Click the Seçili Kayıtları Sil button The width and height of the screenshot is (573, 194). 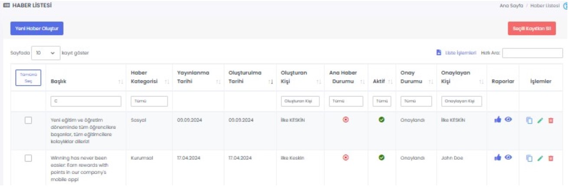(x=531, y=28)
